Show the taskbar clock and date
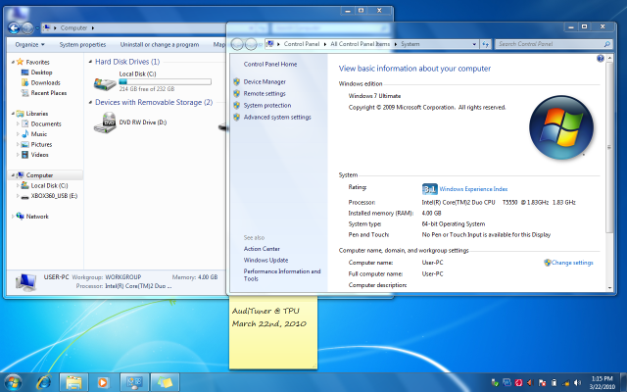627x392 pixels. [602, 382]
